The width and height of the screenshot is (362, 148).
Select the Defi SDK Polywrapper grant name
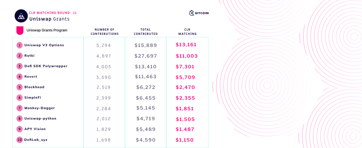pos(46,66)
